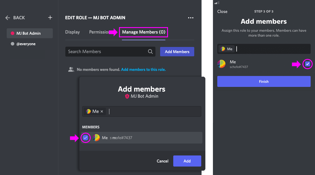
Task: Create a new role with the plus icon
Action: click(50, 18)
